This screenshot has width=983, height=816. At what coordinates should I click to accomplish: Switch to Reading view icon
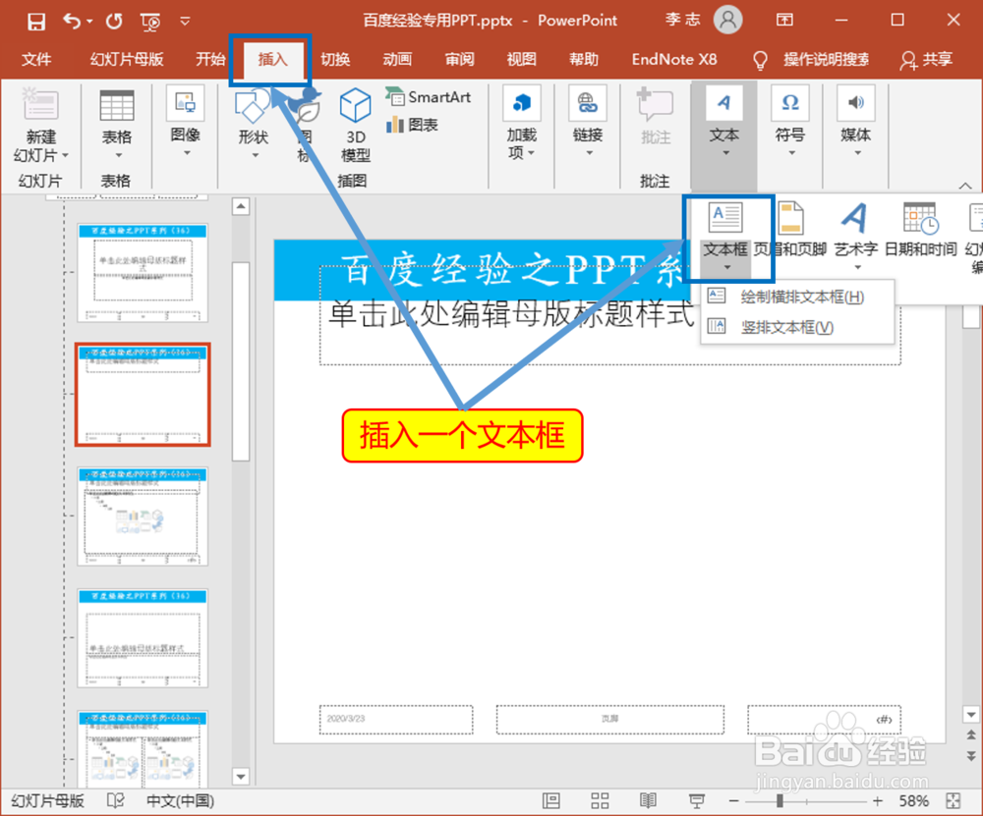(x=648, y=800)
